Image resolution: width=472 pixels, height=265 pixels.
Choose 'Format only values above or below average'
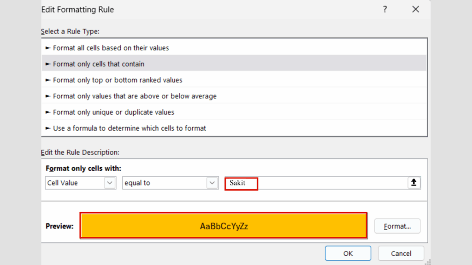pos(135,96)
